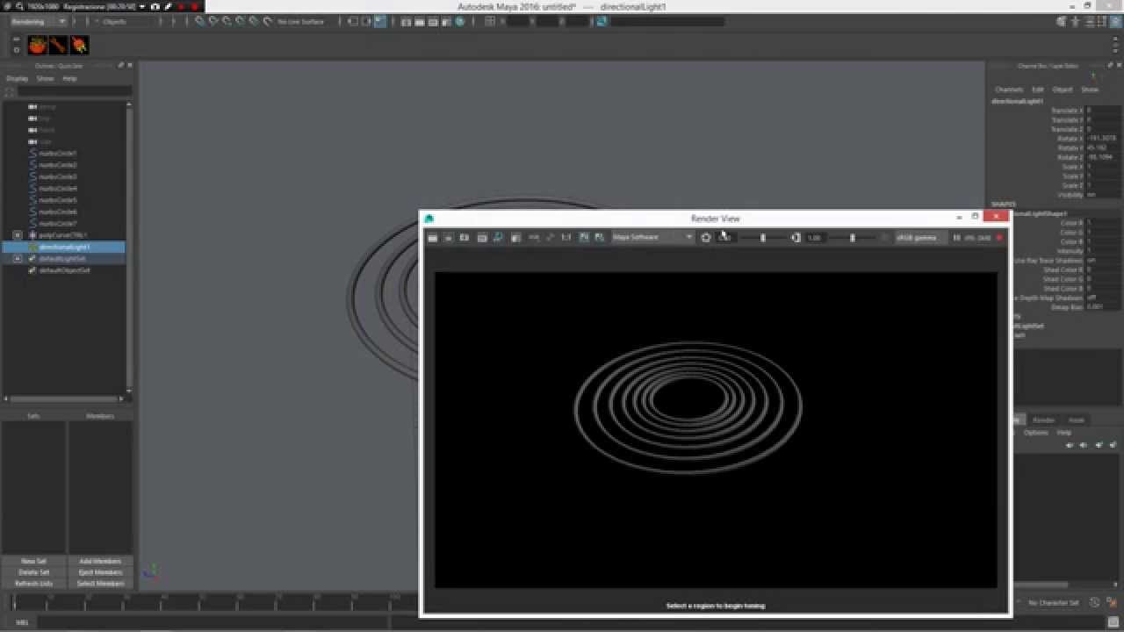Click the remove image icon in Render View
The image size is (1124, 632).
click(600, 237)
